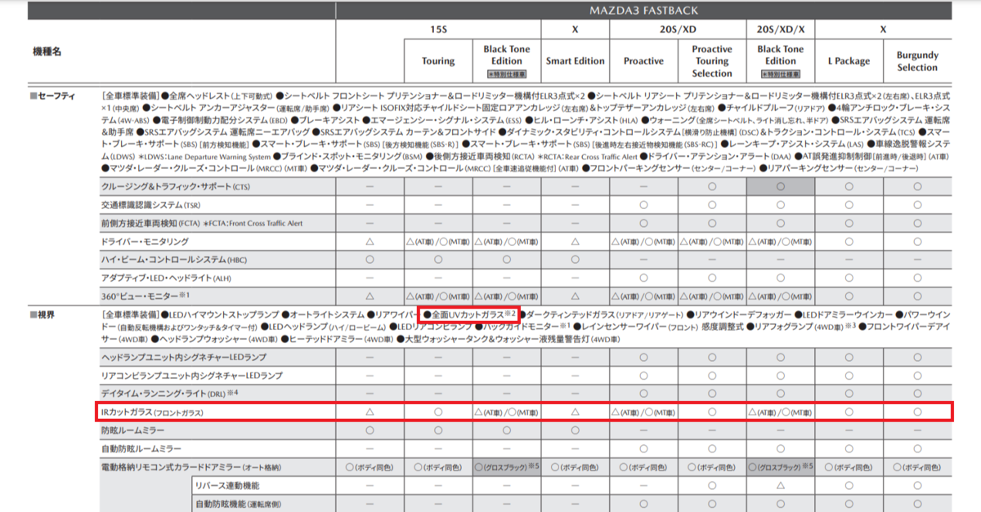
Task: Click the triangle in リバース連動機能 row
Action: [781, 485]
